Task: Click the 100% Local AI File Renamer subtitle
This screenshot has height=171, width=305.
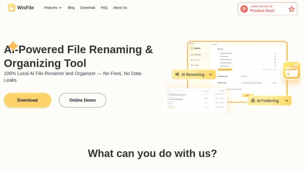Action: (x=72, y=77)
